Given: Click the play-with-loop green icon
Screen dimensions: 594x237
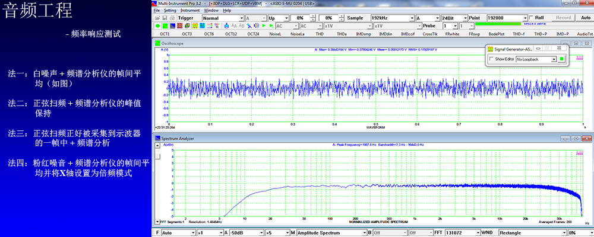Looking at the screenshot, I should click(271, 25).
